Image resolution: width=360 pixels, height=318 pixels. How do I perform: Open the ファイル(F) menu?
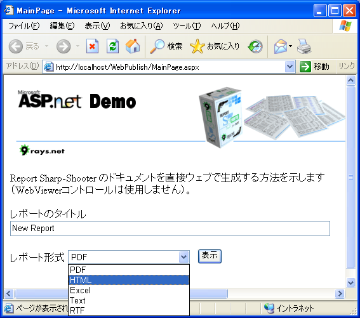(24, 26)
